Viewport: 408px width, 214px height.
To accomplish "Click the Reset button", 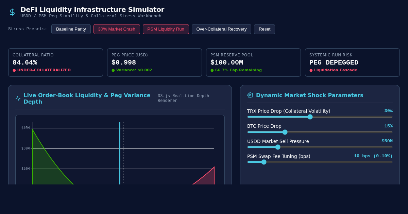I will click(x=265, y=29).
